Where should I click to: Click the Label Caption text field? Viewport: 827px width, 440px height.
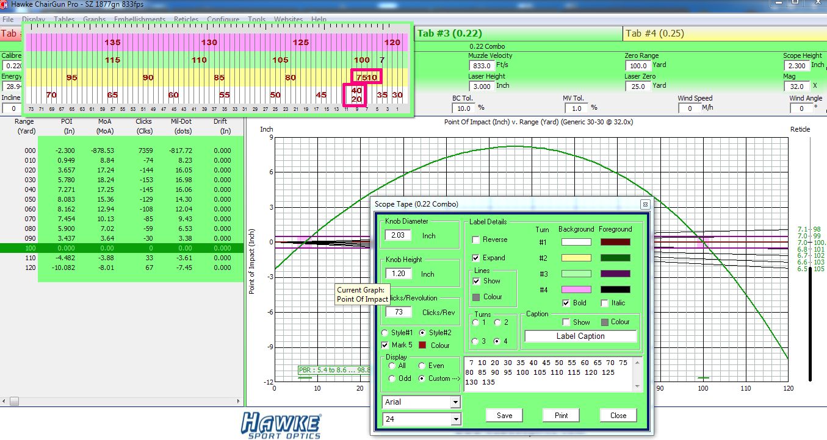(581, 336)
